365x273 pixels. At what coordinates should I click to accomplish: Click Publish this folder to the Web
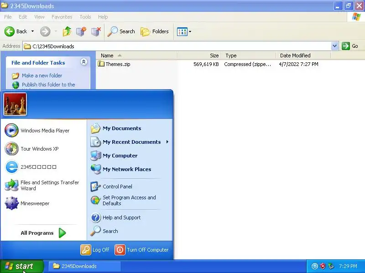48,85
